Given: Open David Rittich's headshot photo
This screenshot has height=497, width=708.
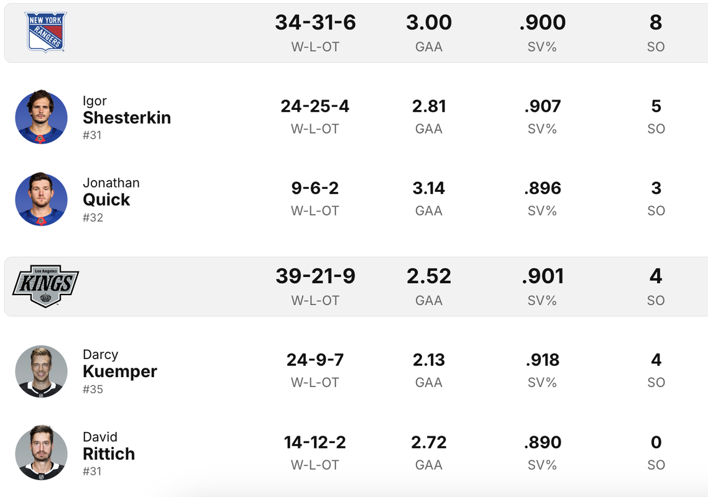Looking at the screenshot, I should [x=41, y=453].
